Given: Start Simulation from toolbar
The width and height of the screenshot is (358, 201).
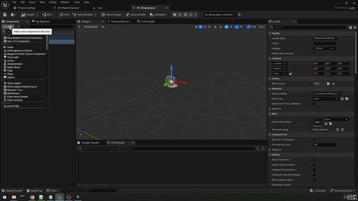Looking at the screenshot, I should pyautogui.click(x=158, y=15).
